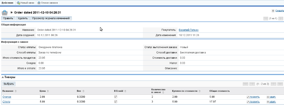
Task: Click the Общая информация section header
Action: pos(13,24)
